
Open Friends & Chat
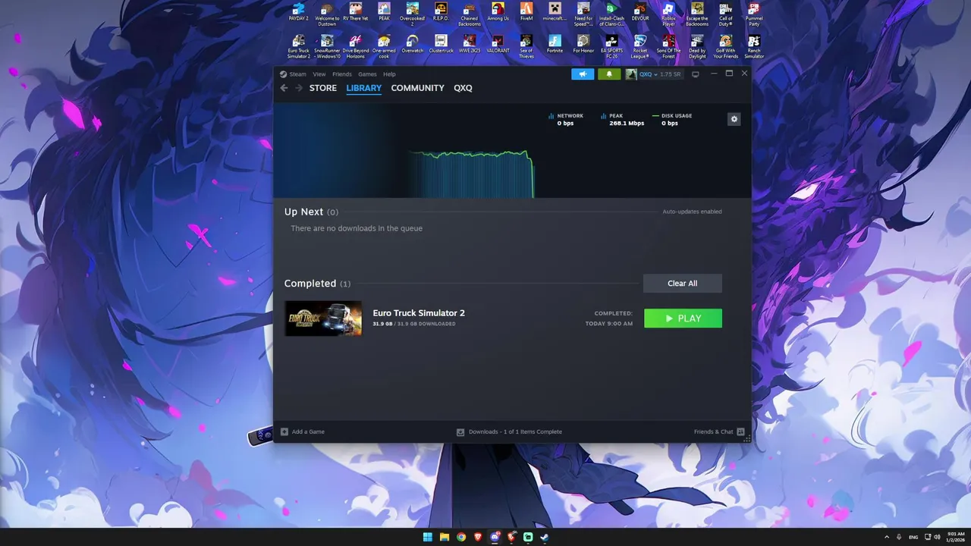click(719, 431)
